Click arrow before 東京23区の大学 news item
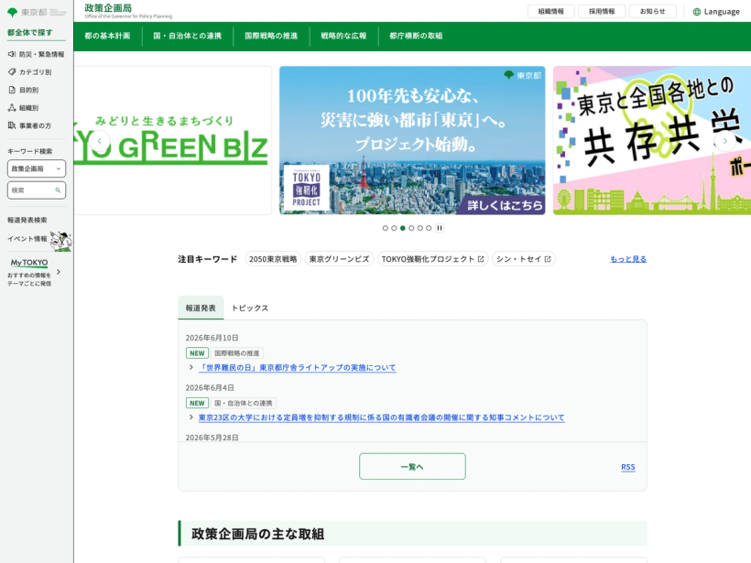 click(x=191, y=417)
